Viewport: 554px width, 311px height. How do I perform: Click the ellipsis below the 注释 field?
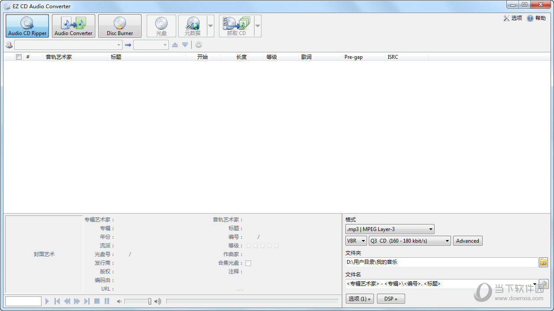[239, 289]
